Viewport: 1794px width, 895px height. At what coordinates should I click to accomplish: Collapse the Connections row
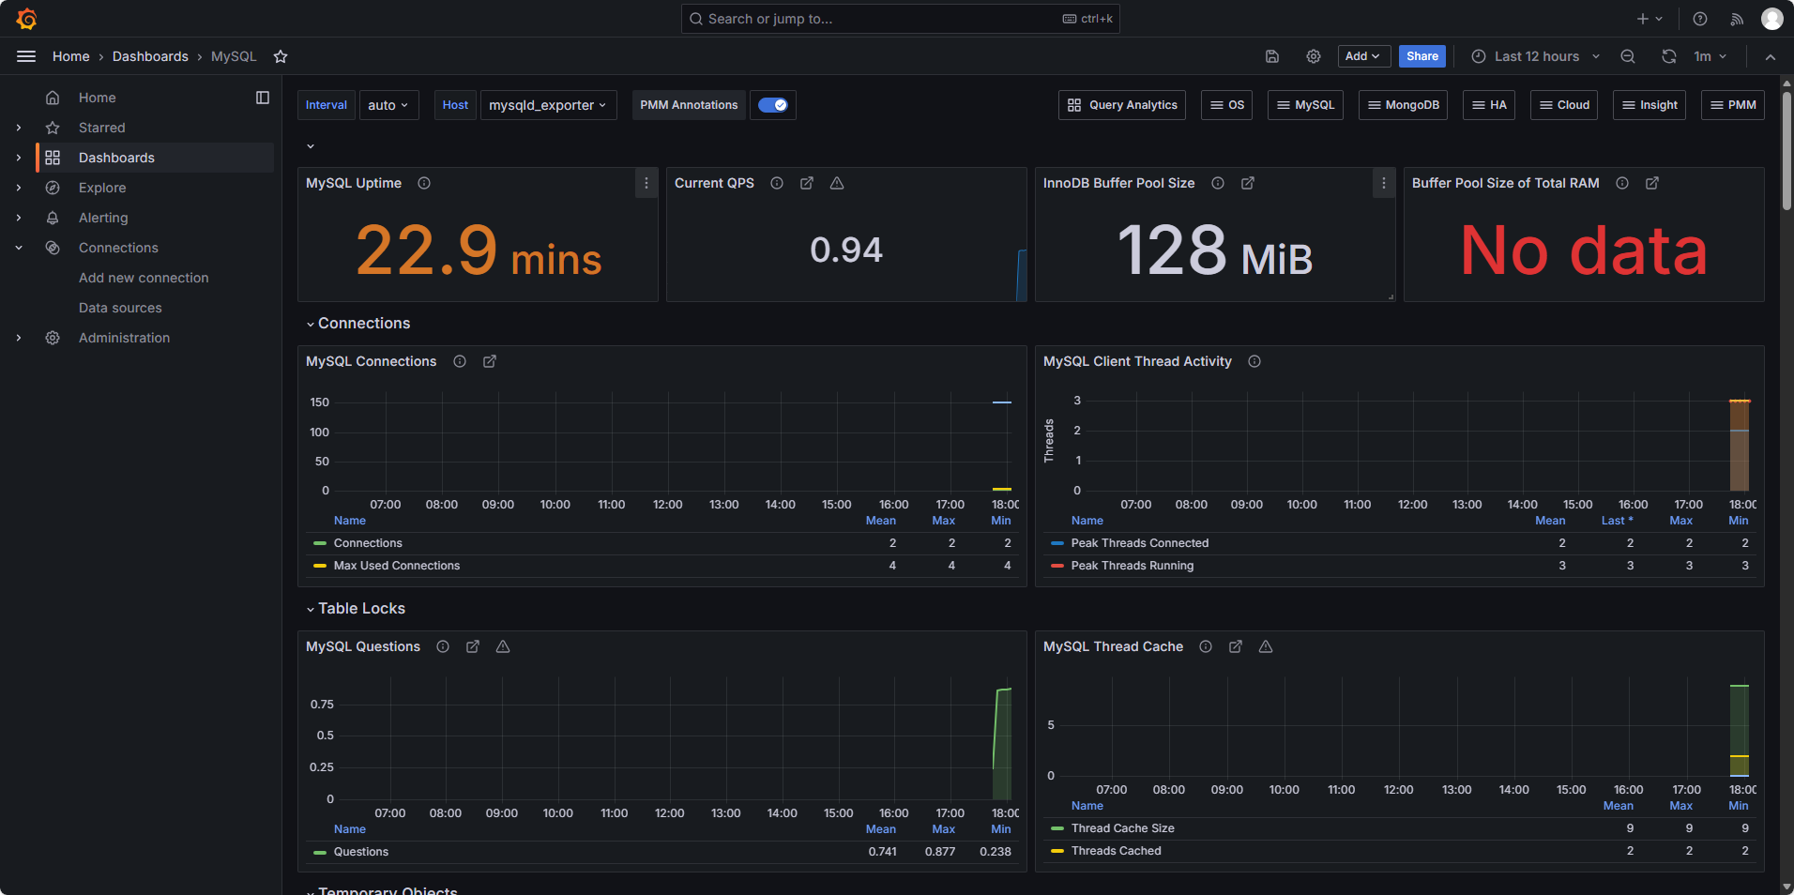[358, 323]
